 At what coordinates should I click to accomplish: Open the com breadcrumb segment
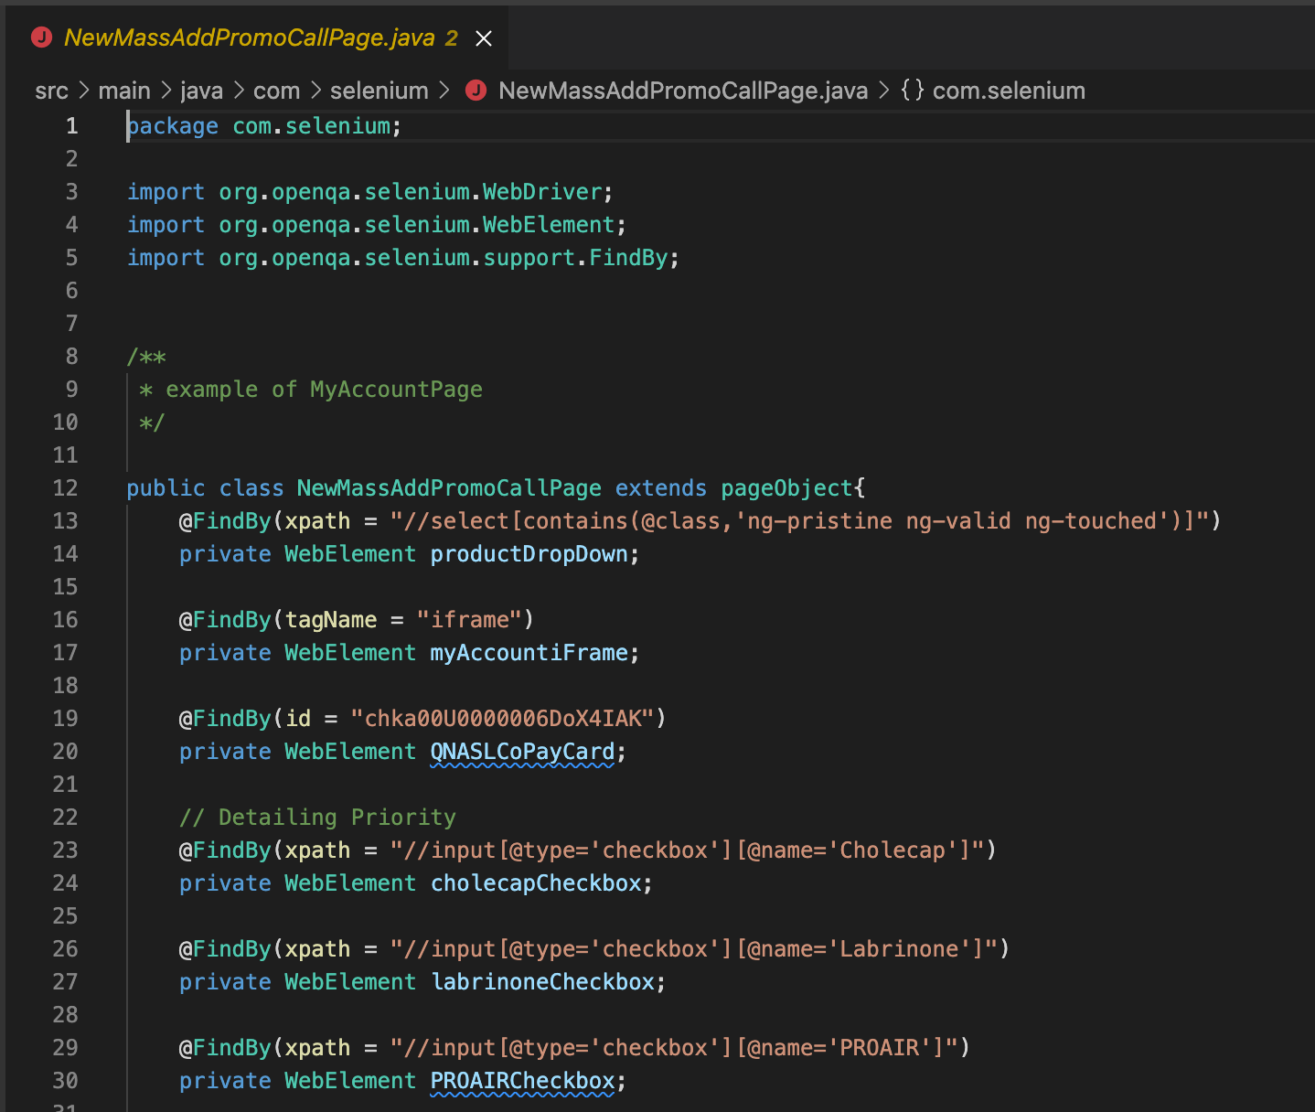pyautogui.click(x=276, y=91)
